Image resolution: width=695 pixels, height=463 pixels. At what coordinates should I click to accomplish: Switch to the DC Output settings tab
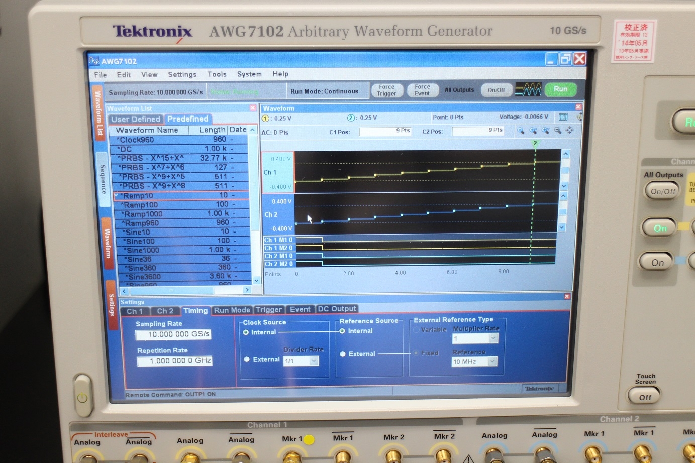[337, 309]
